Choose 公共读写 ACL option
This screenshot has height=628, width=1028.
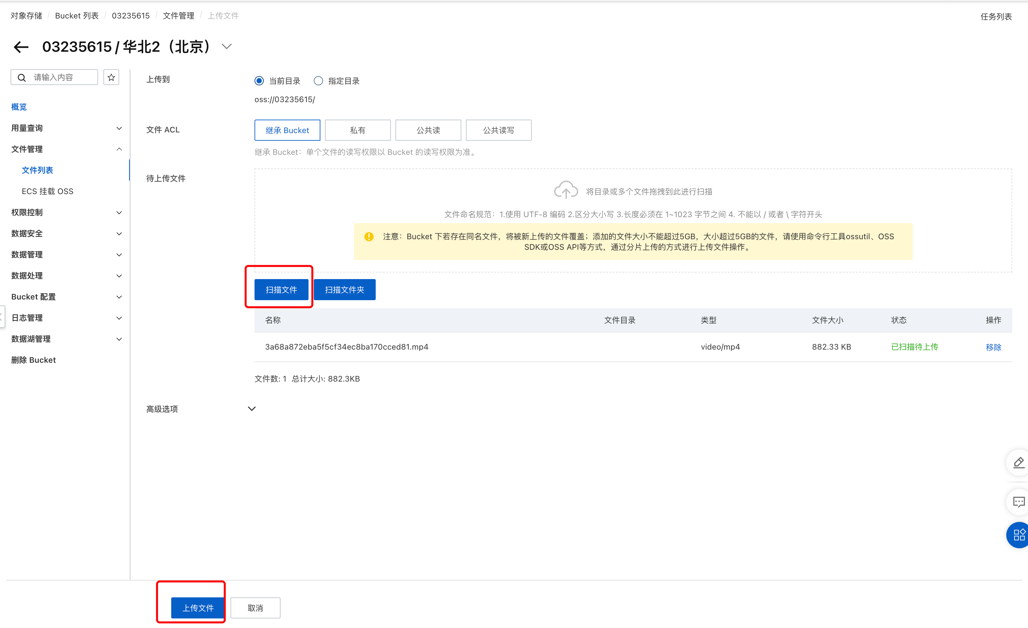tap(499, 130)
